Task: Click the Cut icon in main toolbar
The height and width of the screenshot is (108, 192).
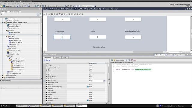Action: (17, 6)
